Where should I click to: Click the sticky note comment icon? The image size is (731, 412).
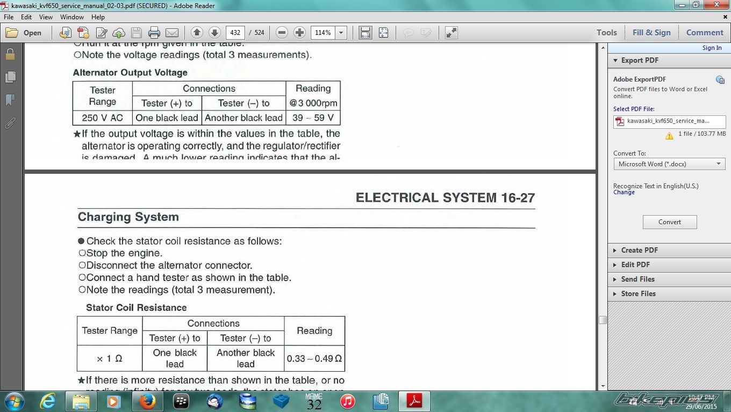pyautogui.click(x=408, y=33)
